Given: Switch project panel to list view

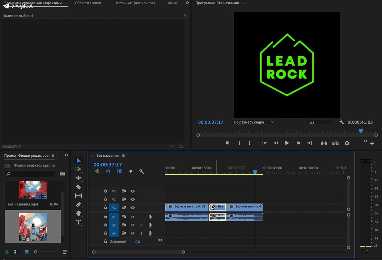Looking at the screenshot, I should pyautogui.click(x=17, y=252).
